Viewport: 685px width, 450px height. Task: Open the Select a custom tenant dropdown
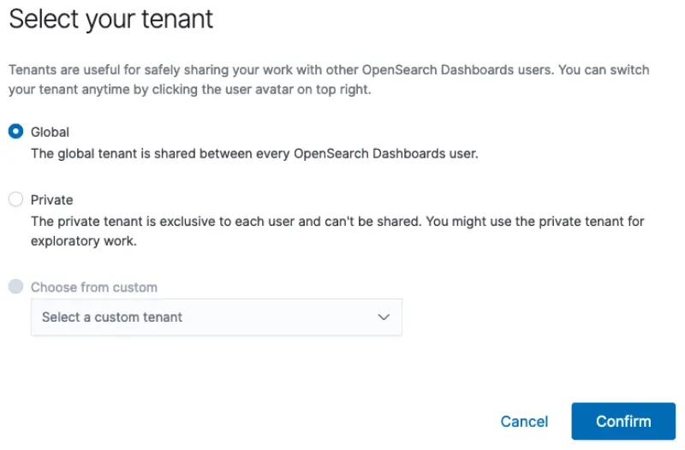coord(216,317)
